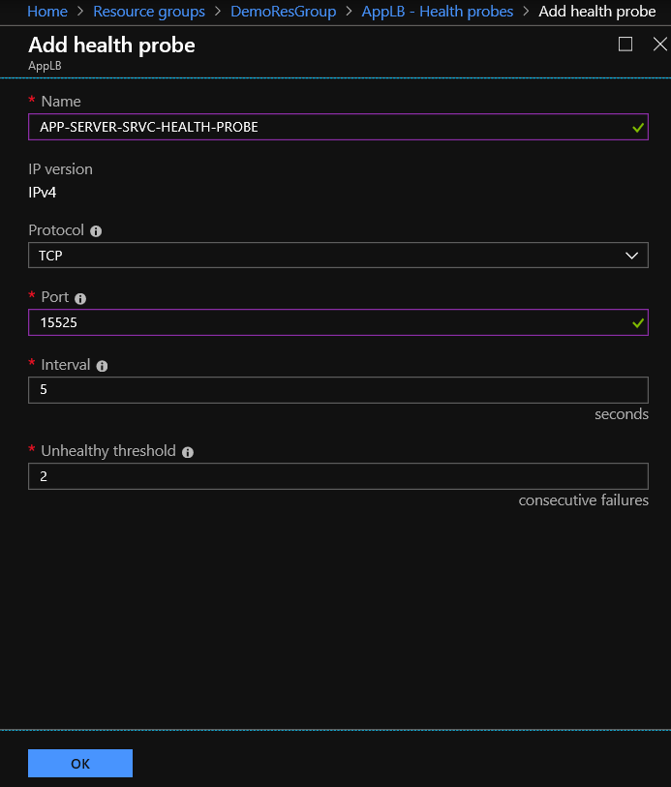Open Resource groups breadcrumb link
671x787 pixels.
[149, 11]
